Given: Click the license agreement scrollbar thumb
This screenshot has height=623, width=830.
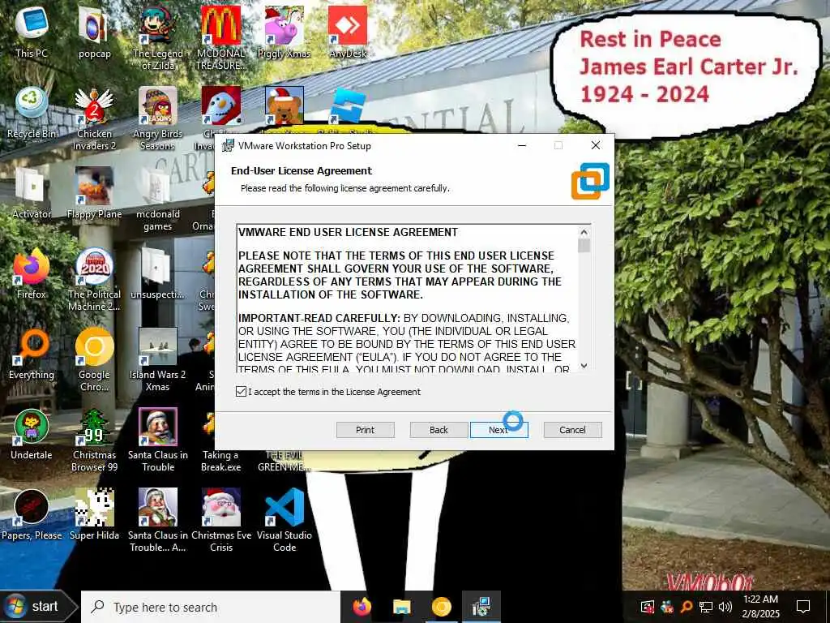Looking at the screenshot, I should pos(584,246).
